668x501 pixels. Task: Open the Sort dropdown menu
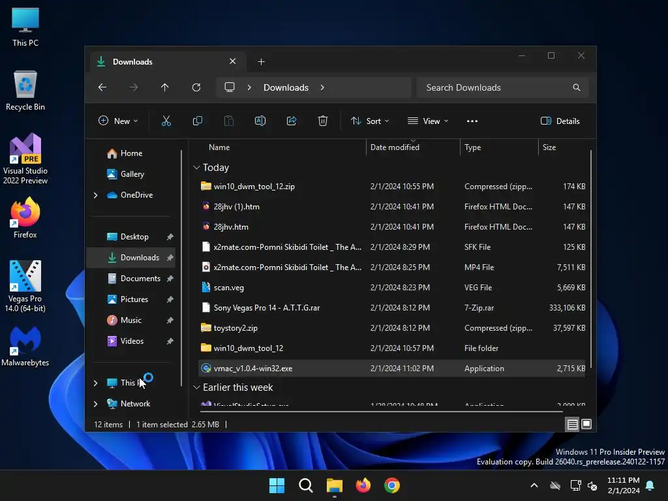[370, 121]
